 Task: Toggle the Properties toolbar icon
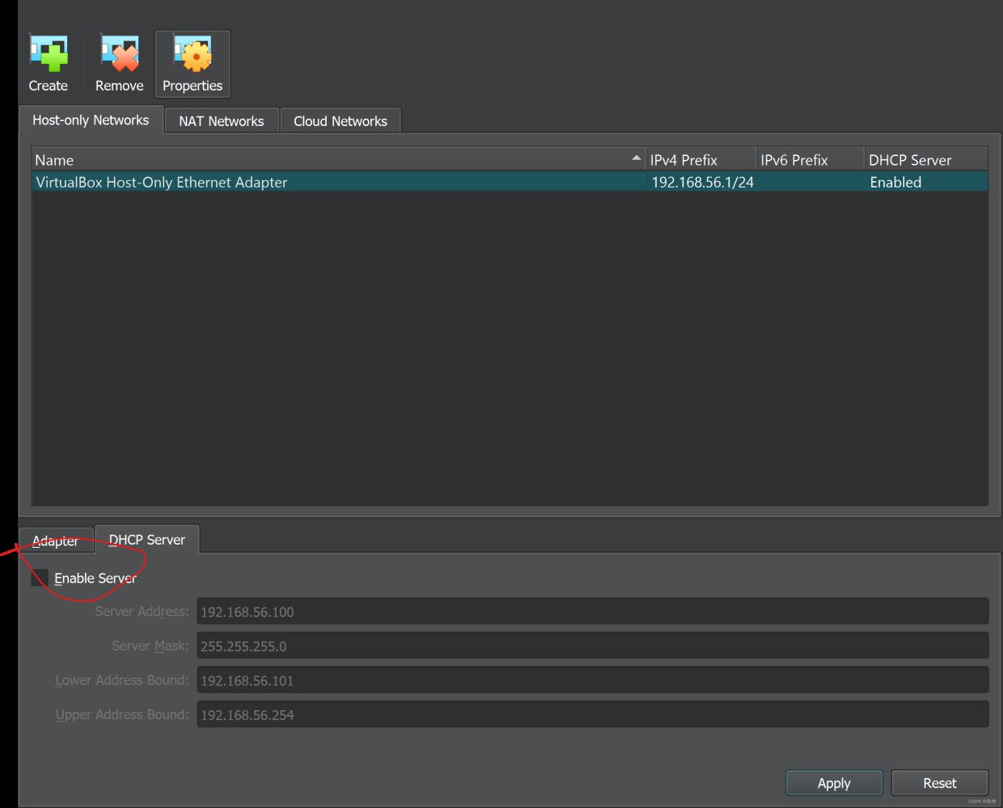193,64
